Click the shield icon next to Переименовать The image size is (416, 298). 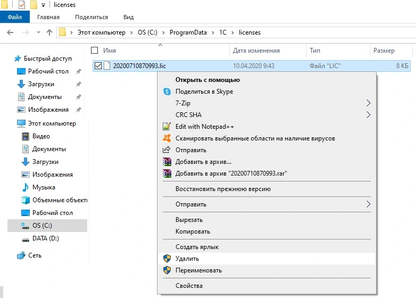click(167, 270)
